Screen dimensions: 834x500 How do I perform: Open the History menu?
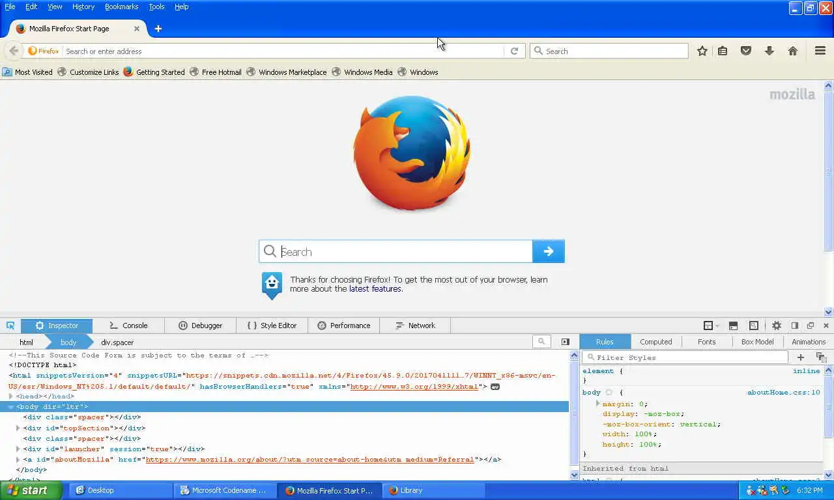tap(83, 7)
